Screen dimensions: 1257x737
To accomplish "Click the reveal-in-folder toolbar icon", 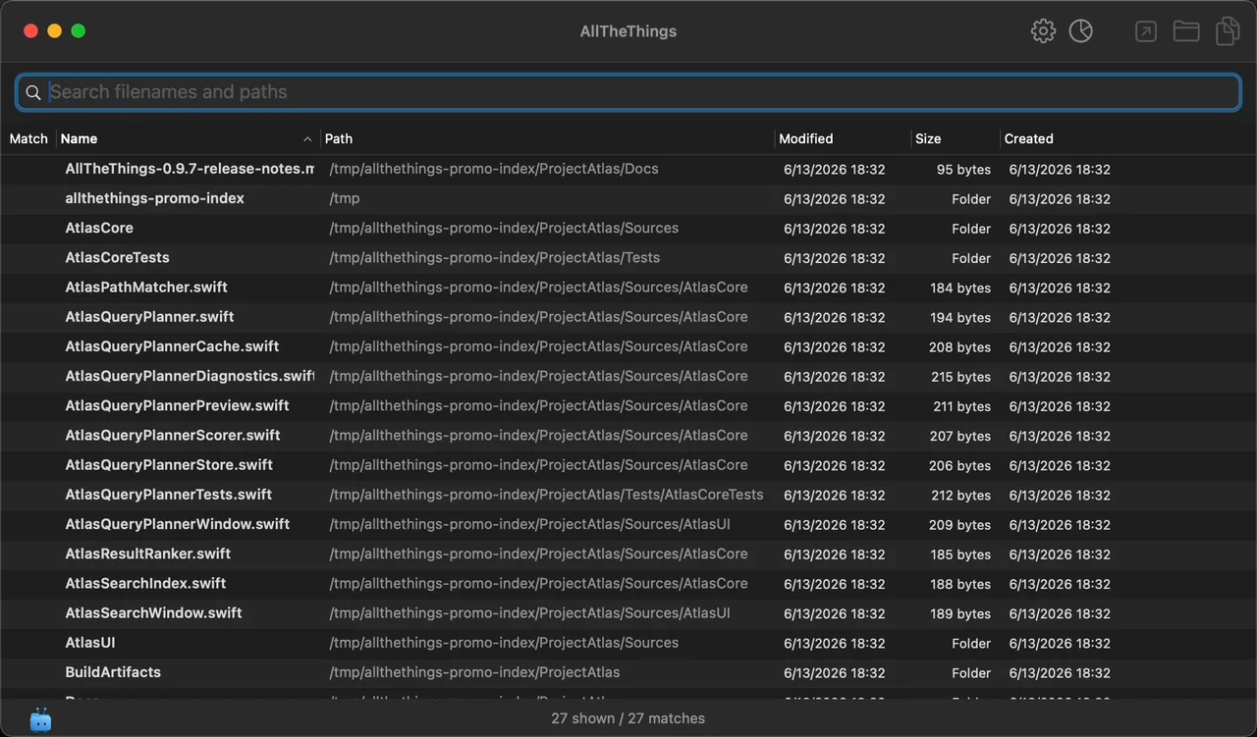I will 1186,31.
